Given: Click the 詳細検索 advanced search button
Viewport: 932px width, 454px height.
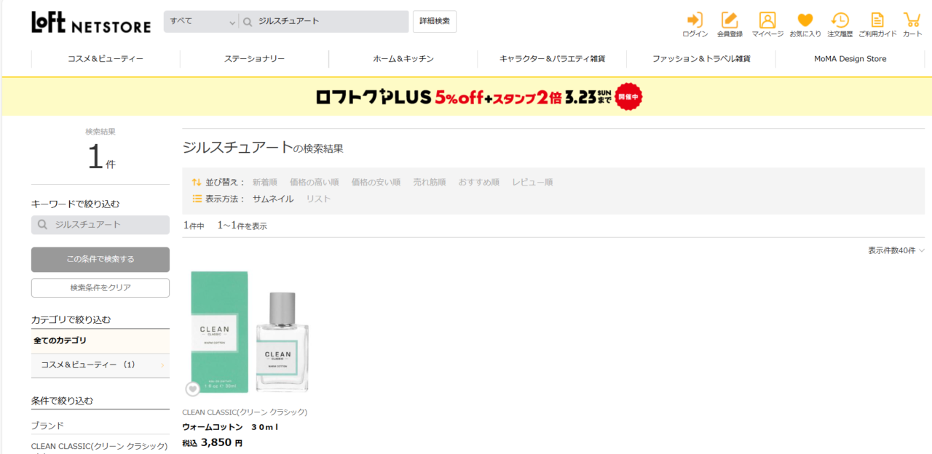Looking at the screenshot, I should click(x=435, y=22).
